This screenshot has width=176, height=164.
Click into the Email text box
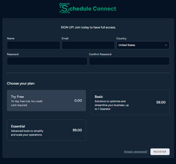tap(88, 45)
